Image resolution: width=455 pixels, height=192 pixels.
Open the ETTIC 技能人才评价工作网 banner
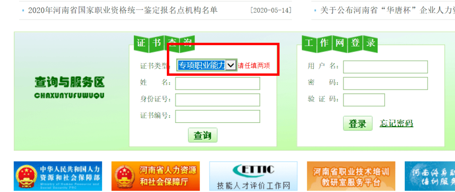[x=253, y=176]
